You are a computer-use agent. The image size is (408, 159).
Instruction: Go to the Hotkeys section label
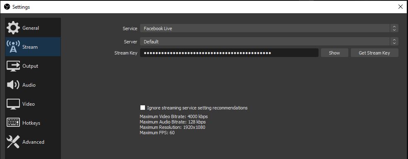click(31, 123)
